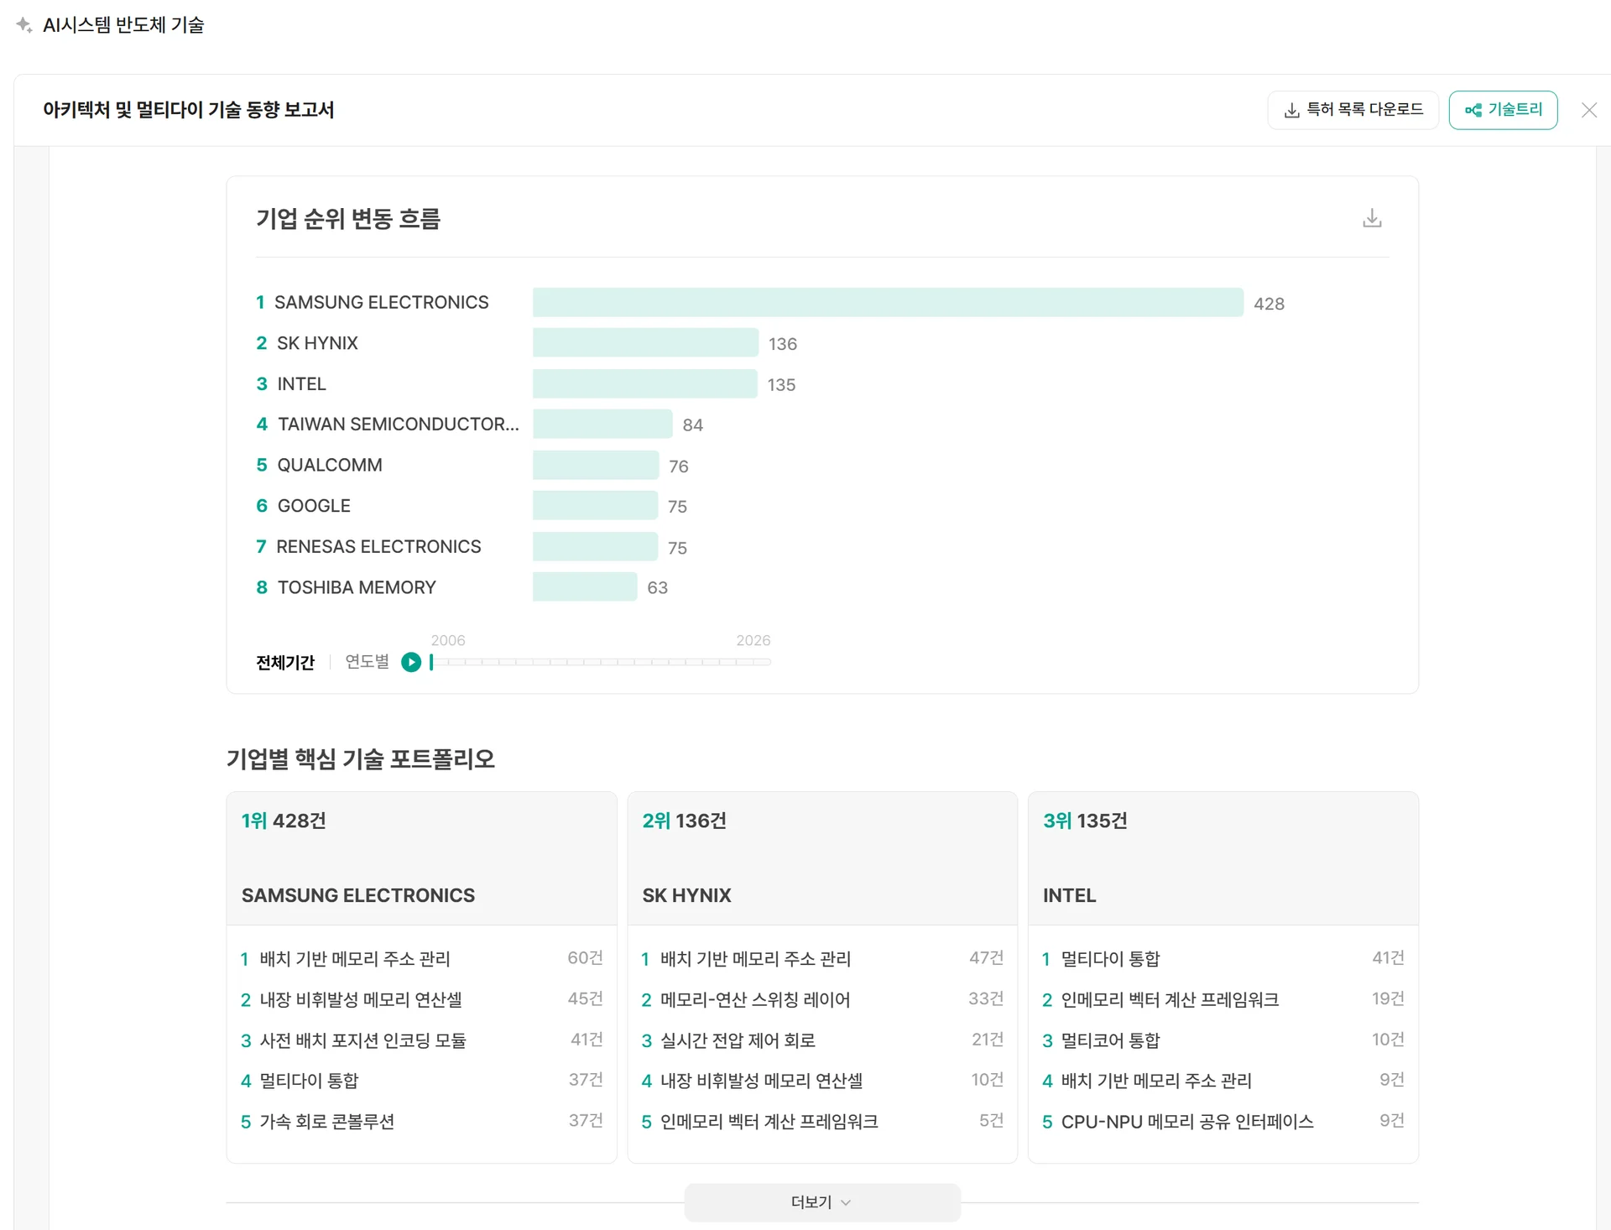Screen dimensions: 1611x1230
Task: Select the 전체기간 tab
Action: [x=285, y=663]
